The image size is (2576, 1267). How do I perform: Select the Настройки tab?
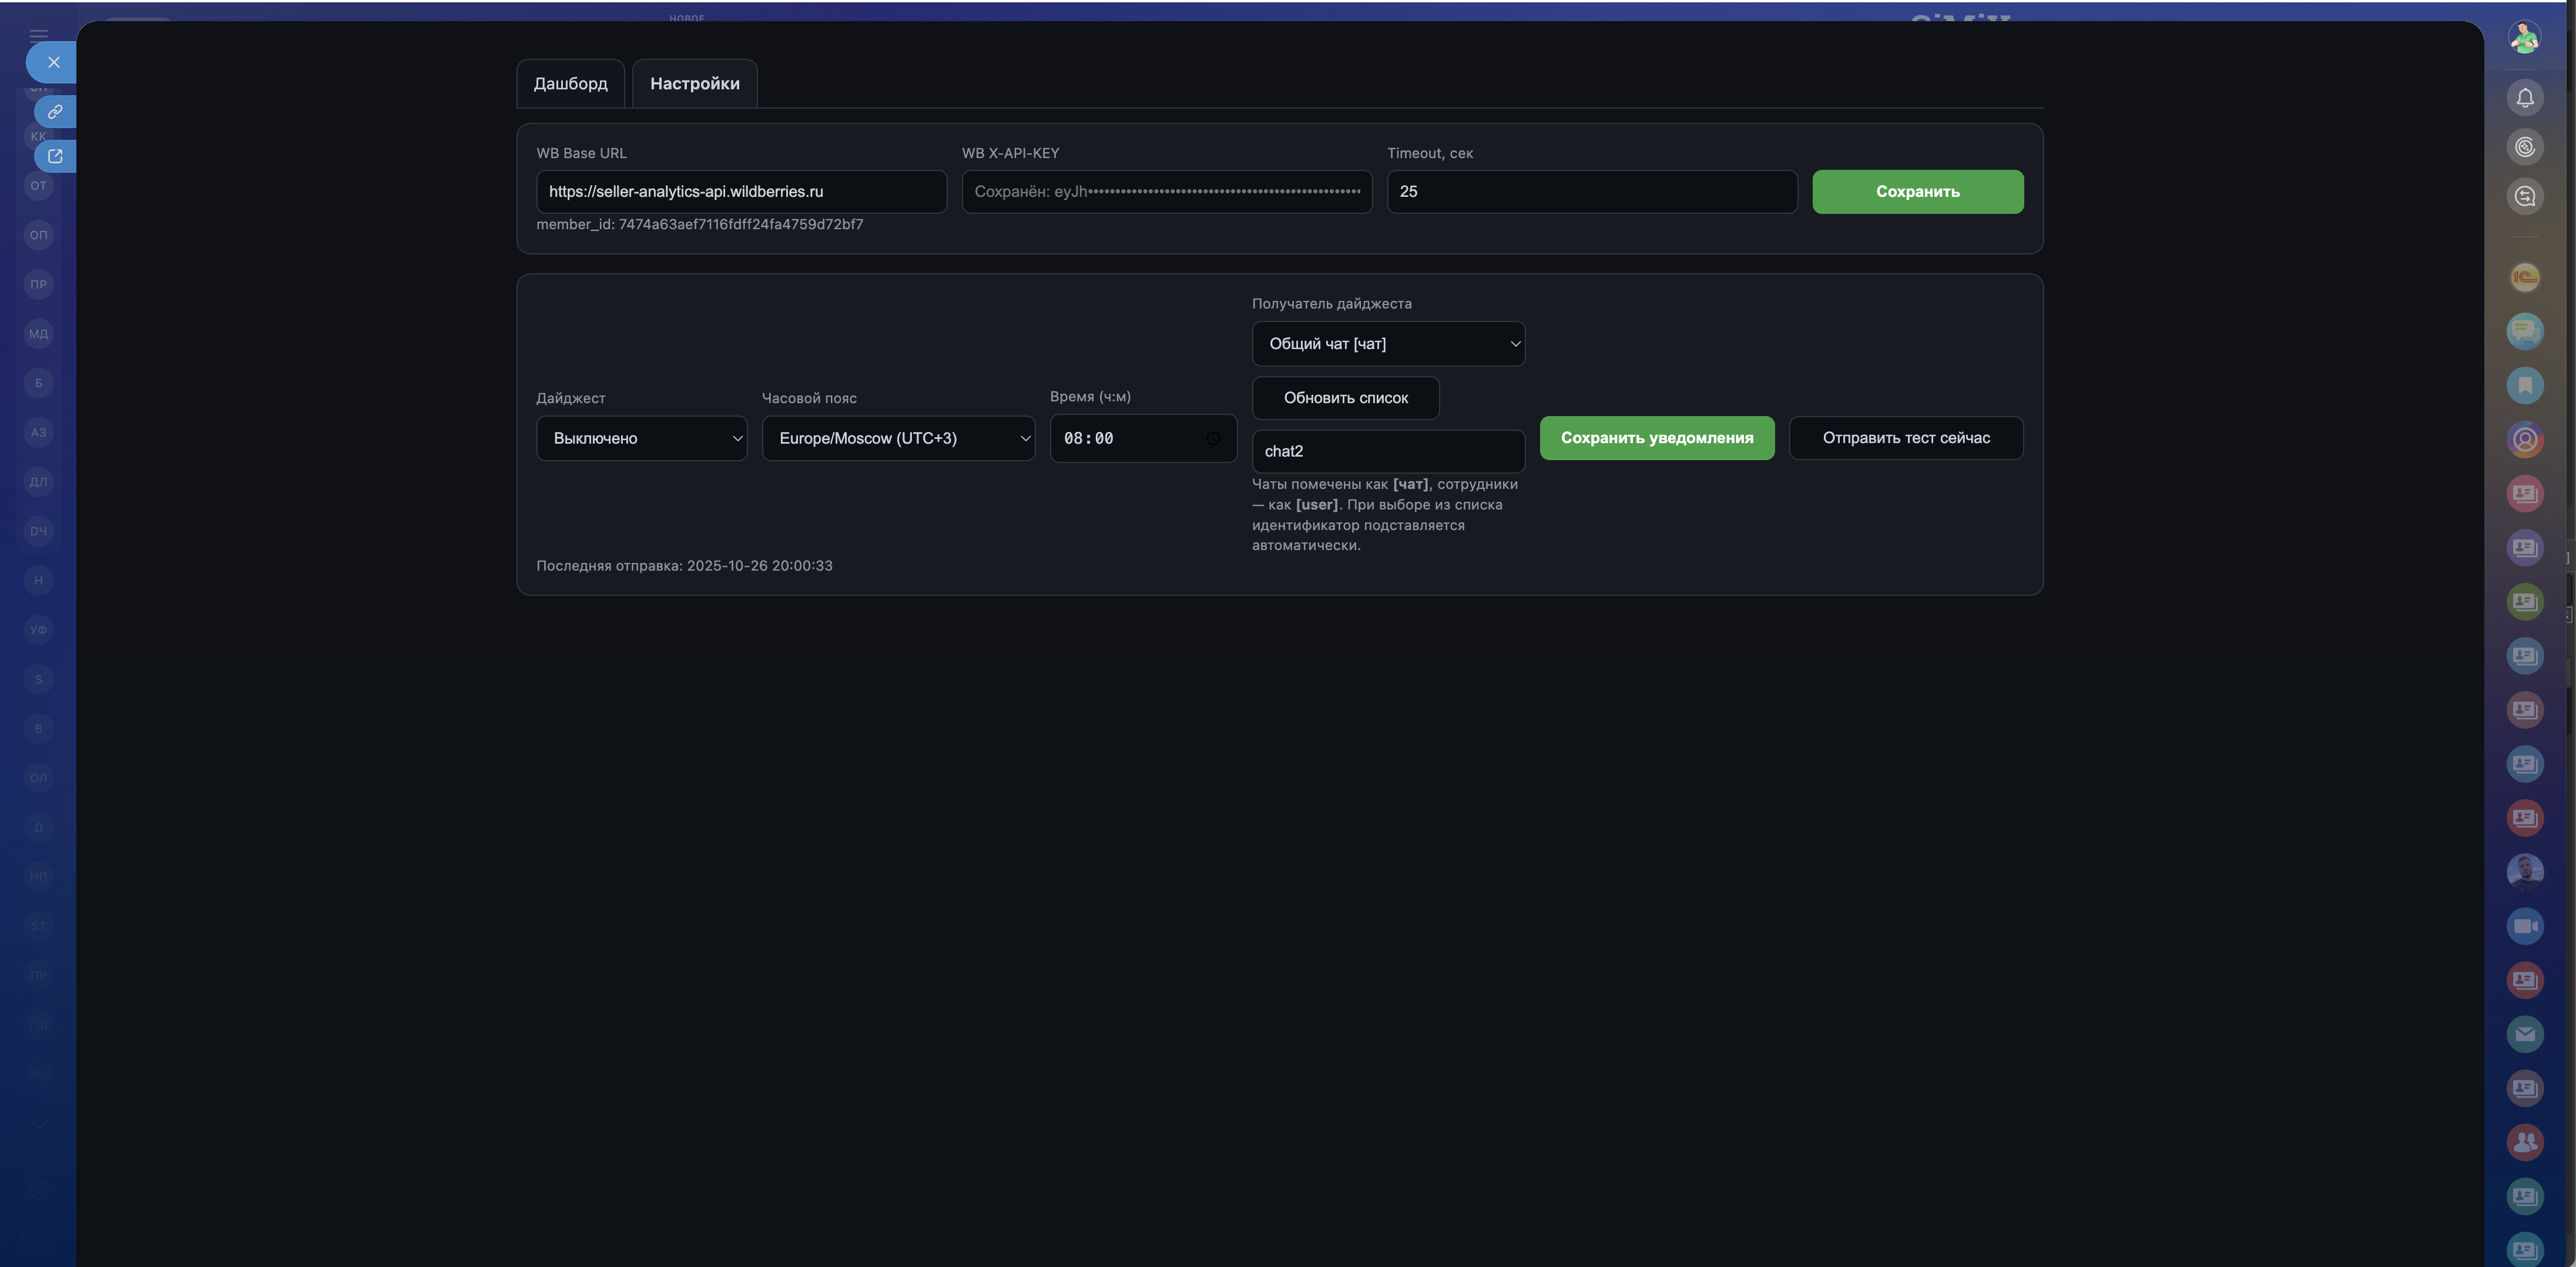point(694,84)
